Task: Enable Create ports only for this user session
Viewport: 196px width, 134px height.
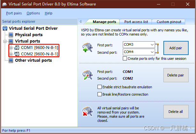Action: [125, 59]
